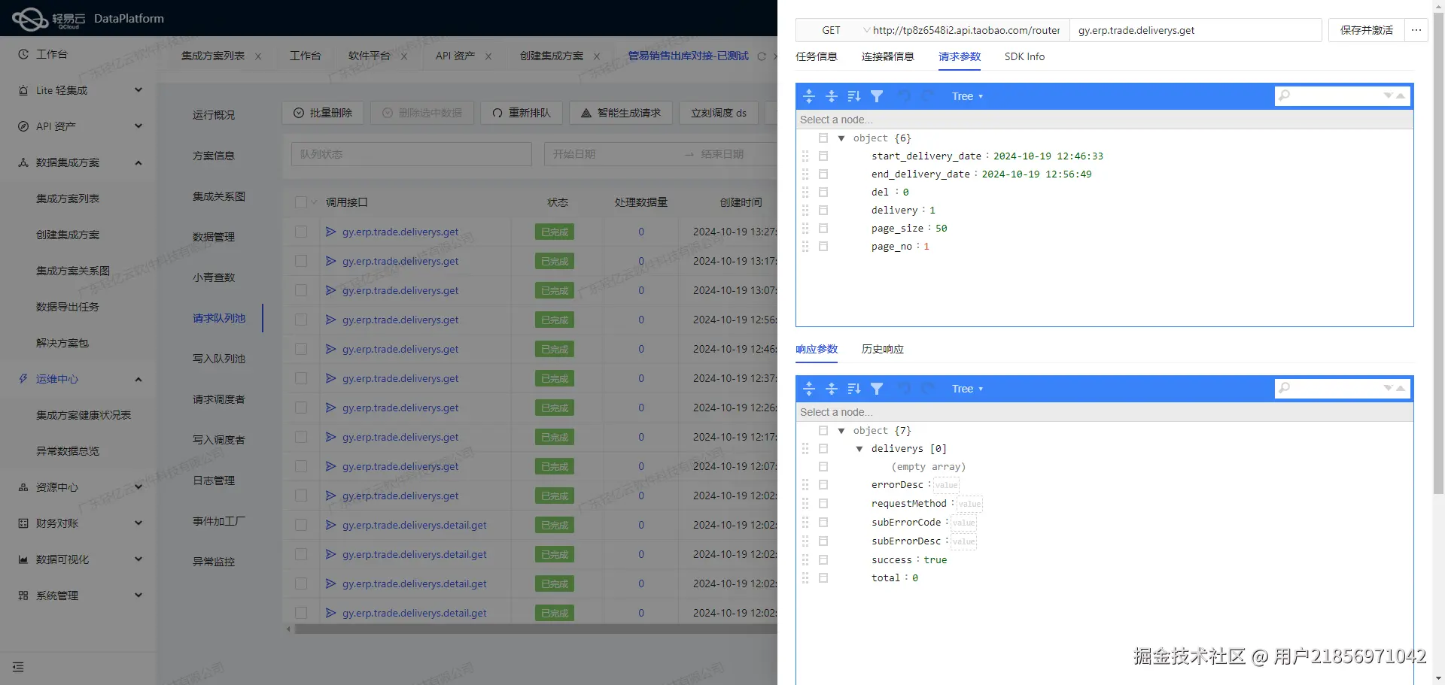Image resolution: width=1445 pixels, height=685 pixels.
Task: Open the search magnifier in the response tree panel
Action: 1285,388
